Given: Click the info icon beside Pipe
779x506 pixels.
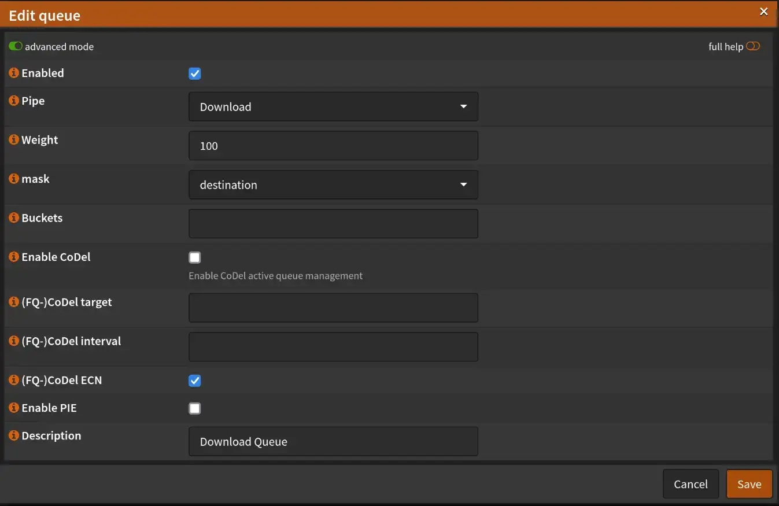Looking at the screenshot, I should [14, 101].
